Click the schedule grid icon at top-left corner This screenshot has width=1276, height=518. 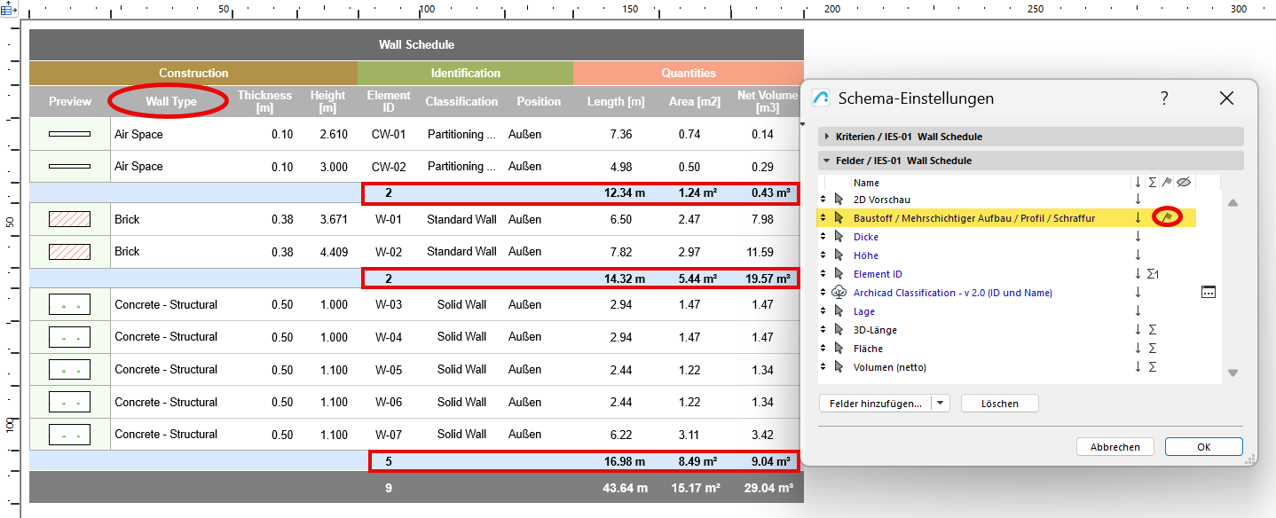tap(8, 9)
